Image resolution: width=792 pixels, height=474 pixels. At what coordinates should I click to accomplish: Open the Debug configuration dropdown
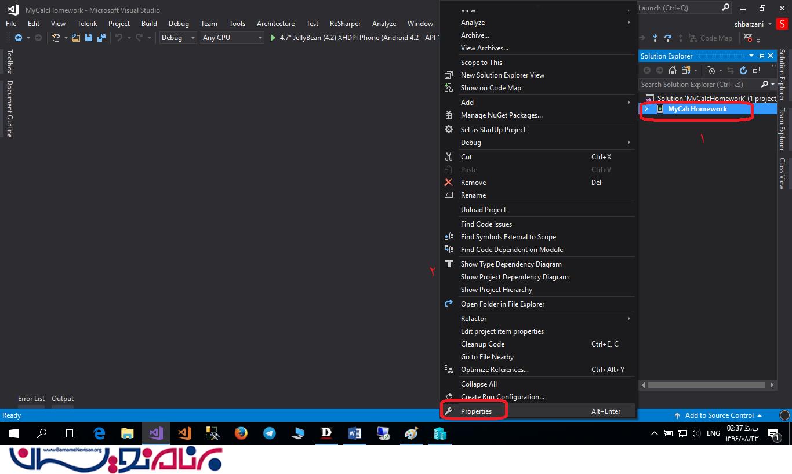click(x=179, y=38)
